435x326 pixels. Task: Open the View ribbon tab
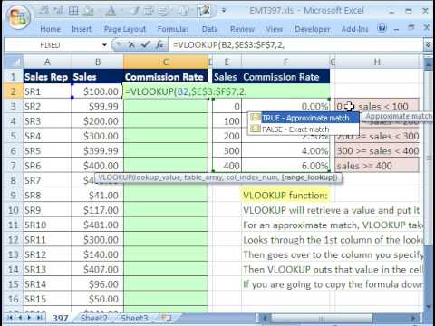275,29
